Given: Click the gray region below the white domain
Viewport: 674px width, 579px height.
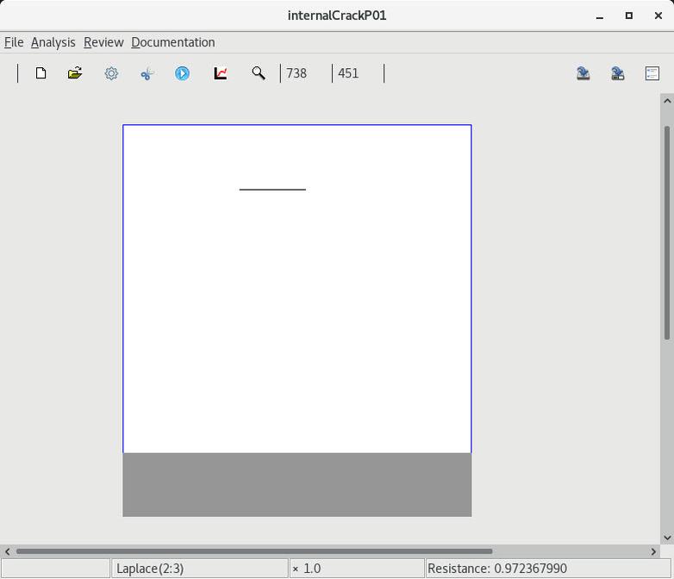Looking at the screenshot, I should pos(296,484).
